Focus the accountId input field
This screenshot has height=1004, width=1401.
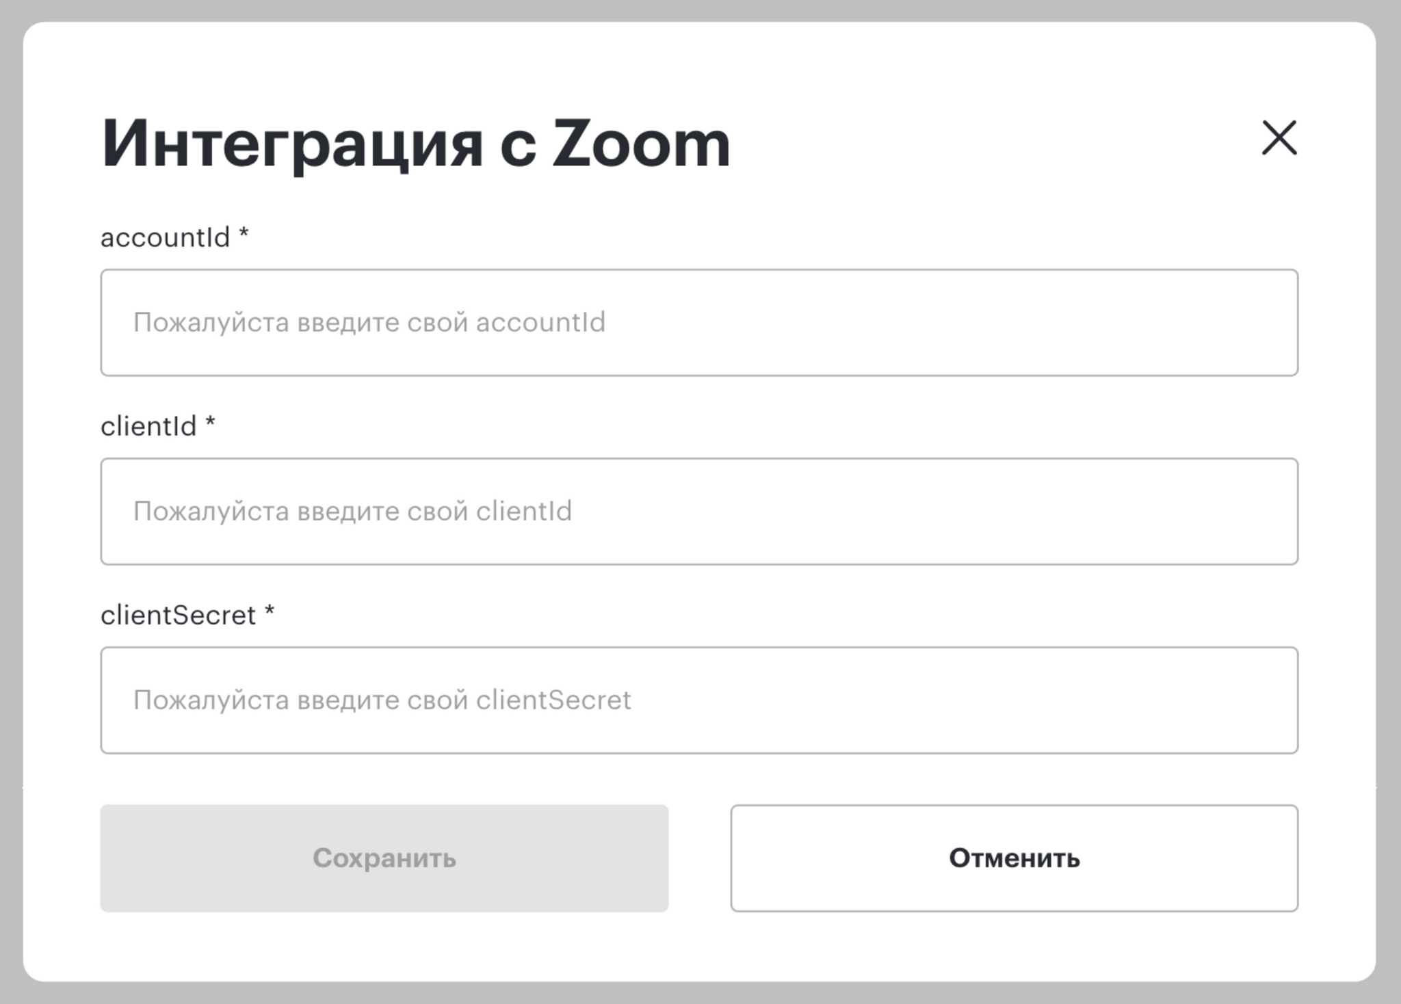pos(699,322)
